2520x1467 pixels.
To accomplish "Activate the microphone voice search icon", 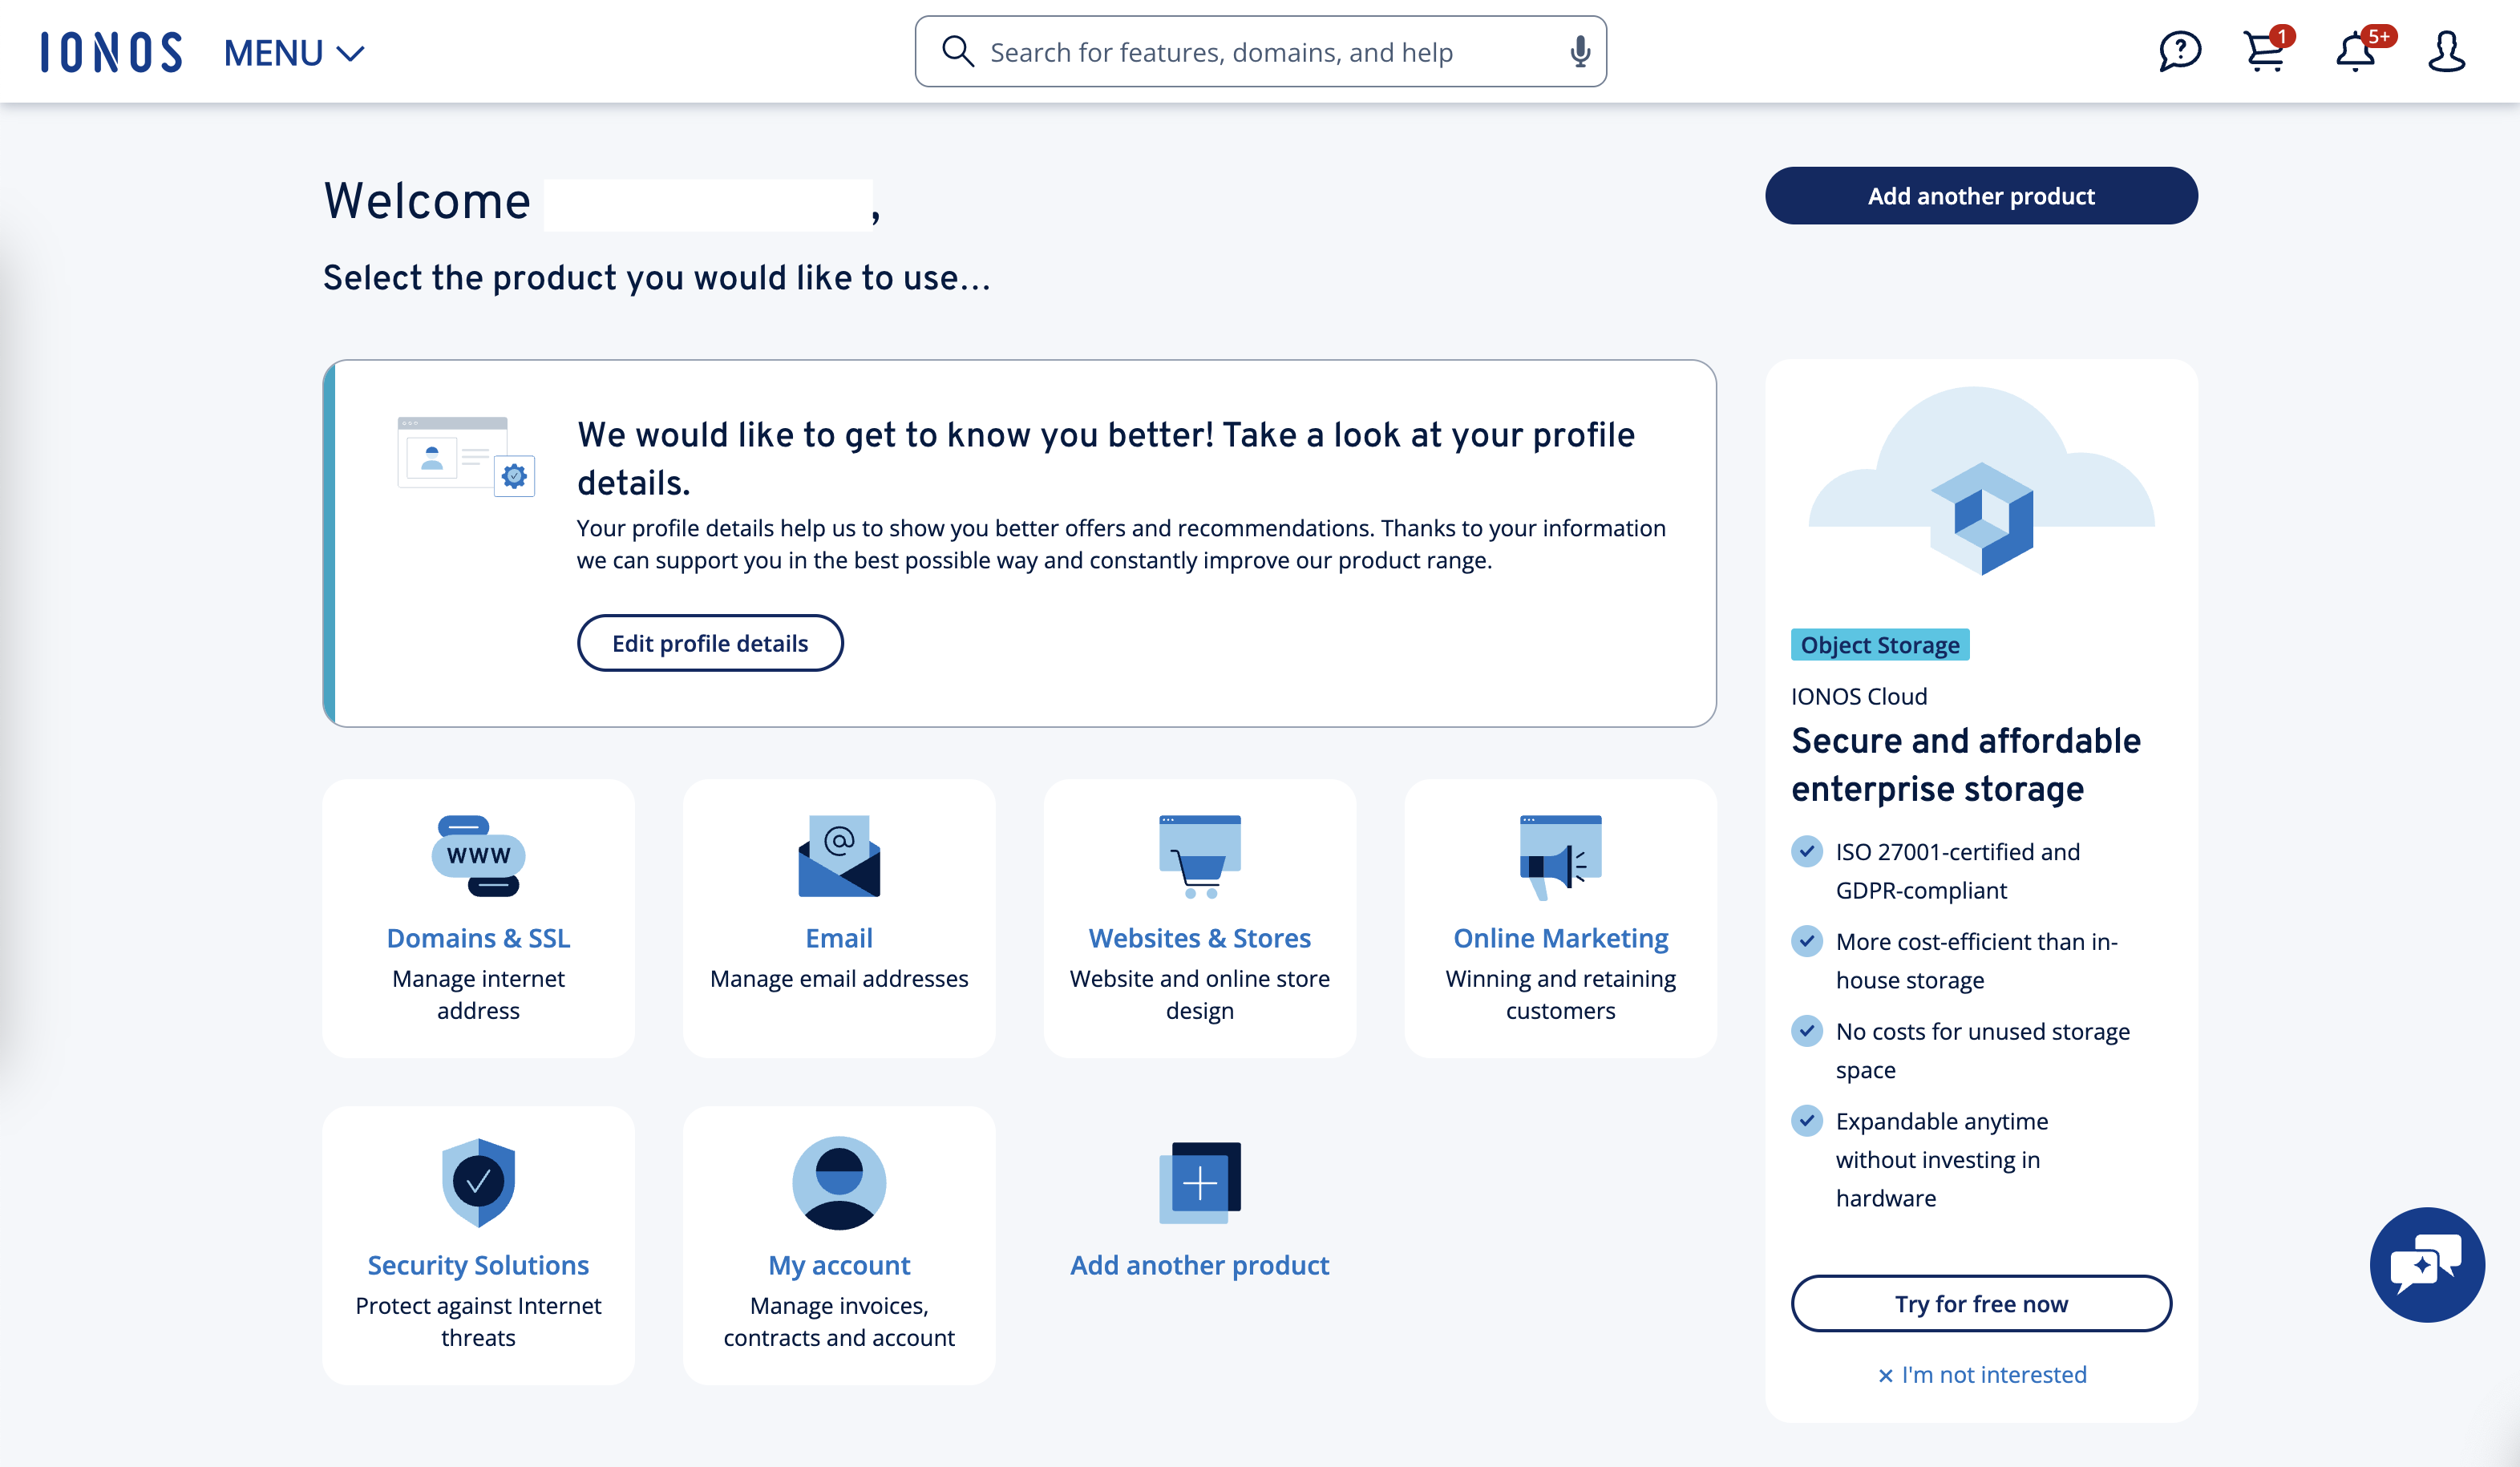I will pyautogui.click(x=1579, y=51).
